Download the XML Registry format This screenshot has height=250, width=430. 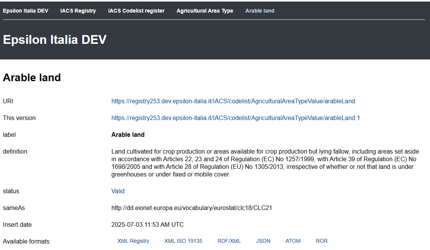pyautogui.click(x=133, y=241)
